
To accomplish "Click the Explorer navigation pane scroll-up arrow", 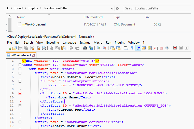I will [x=9, y=16].
